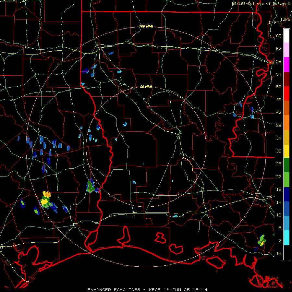
Task: Click the legend value 22
Action: [279, 176]
